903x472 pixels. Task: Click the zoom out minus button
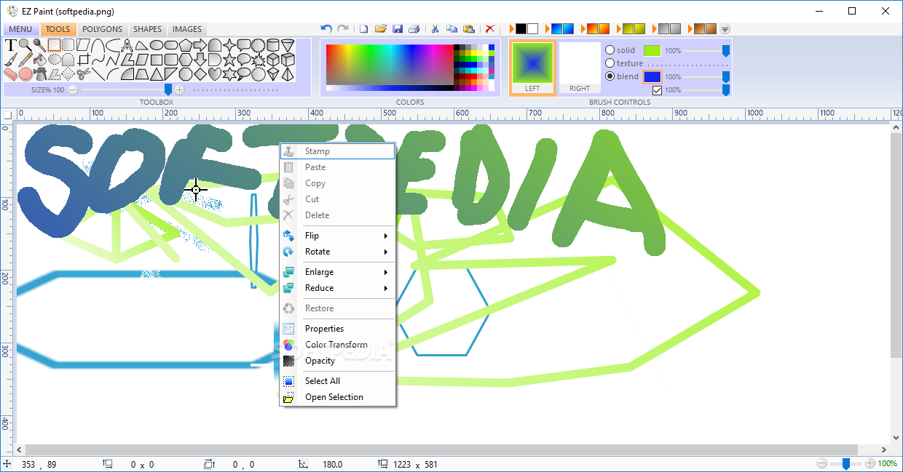(x=822, y=463)
